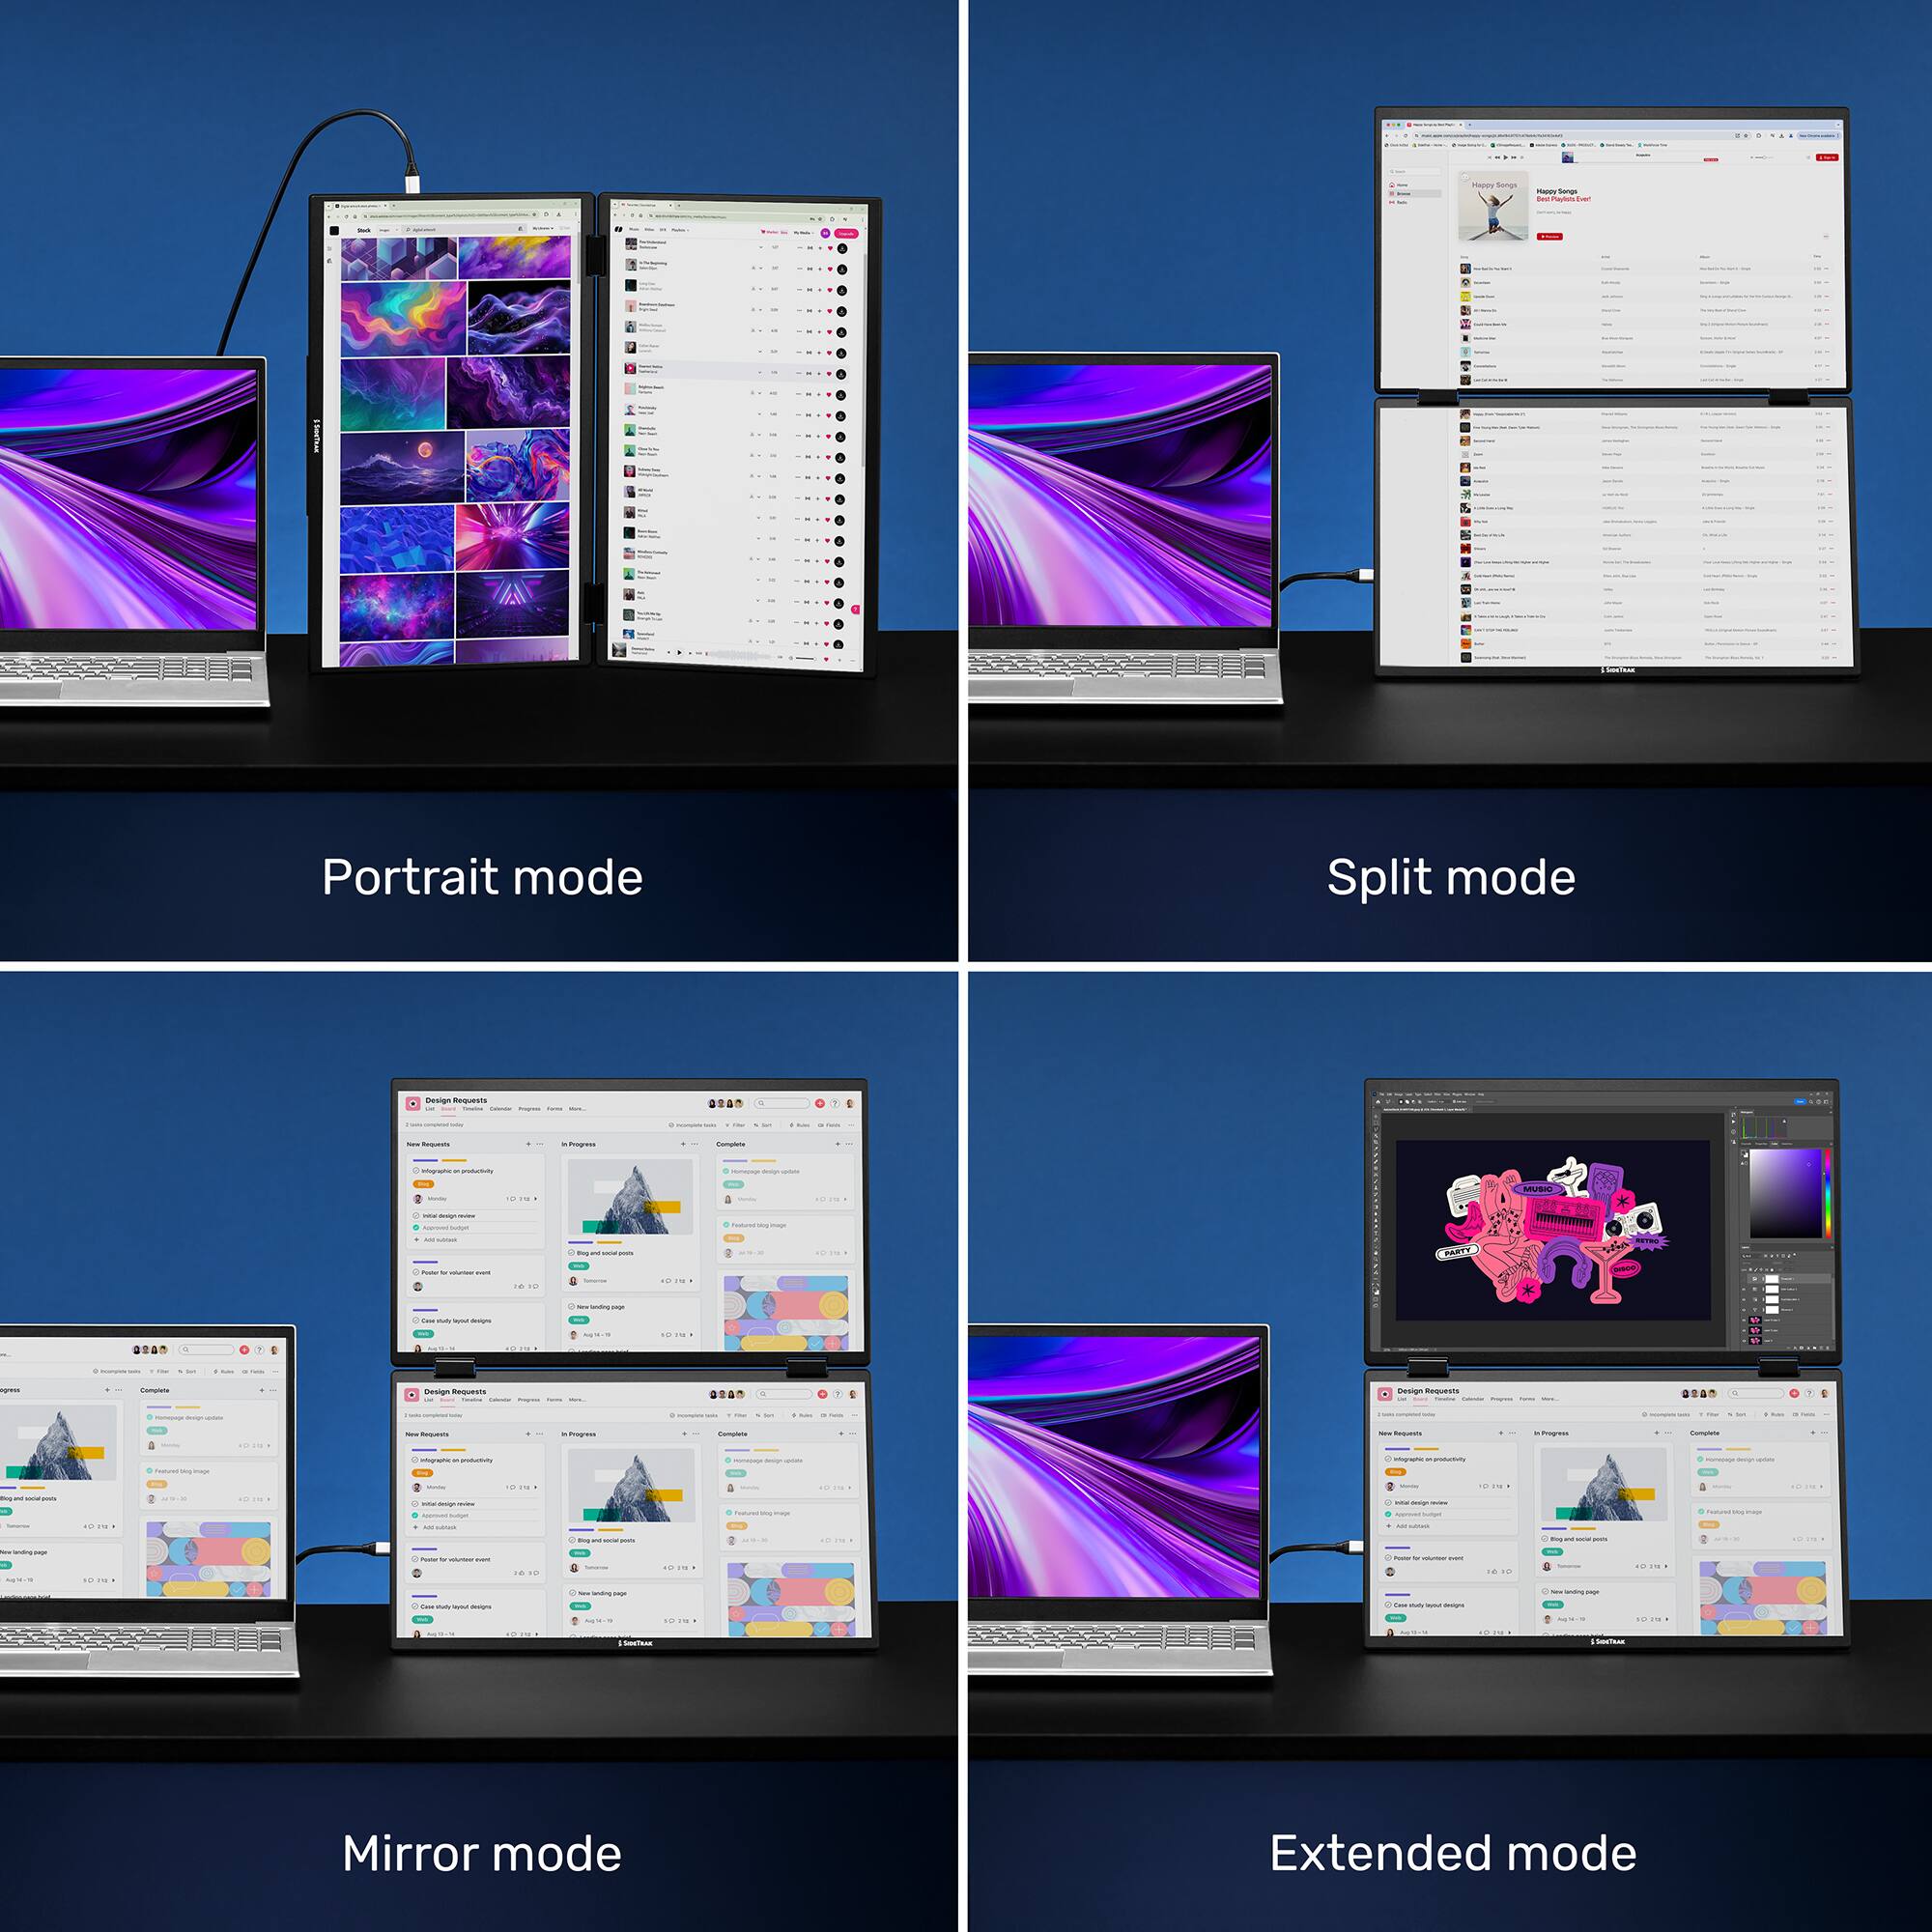Click the Happy Songs album cover thumbnail

(1494, 206)
